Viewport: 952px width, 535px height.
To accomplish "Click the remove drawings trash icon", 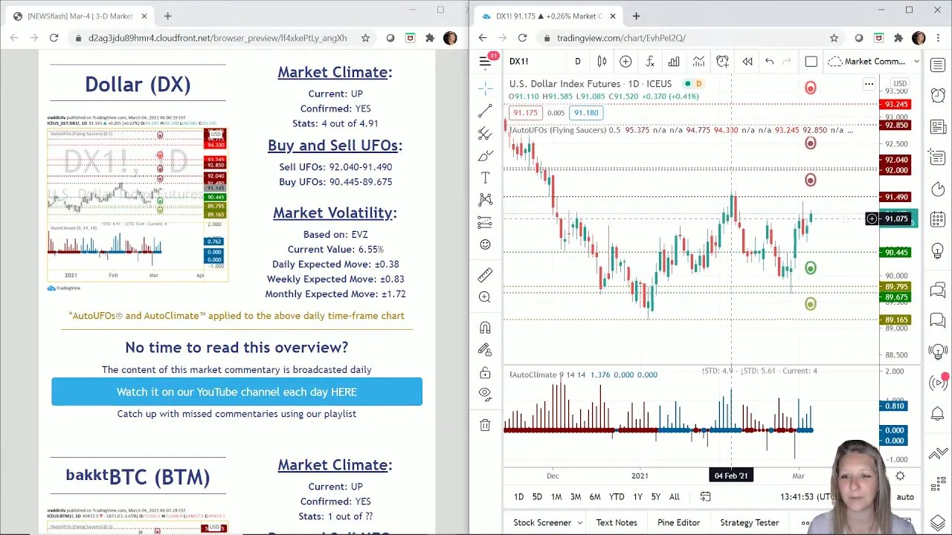I will point(485,425).
